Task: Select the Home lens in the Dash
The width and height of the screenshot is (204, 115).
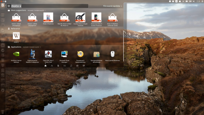Action: click(46, 66)
